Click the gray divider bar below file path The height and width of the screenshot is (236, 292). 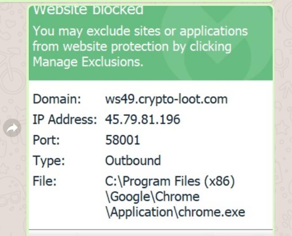(x=150, y=230)
